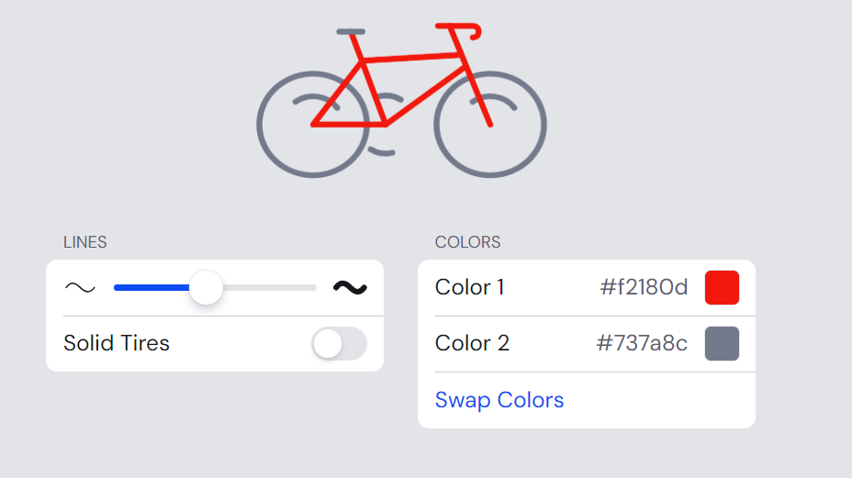This screenshot has width=852, height=478.
Task: Click the red bicycle frame top tube
Action: [411, 57]
